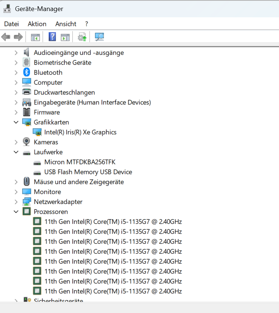Open the Aktion menu

pos(37,24)
